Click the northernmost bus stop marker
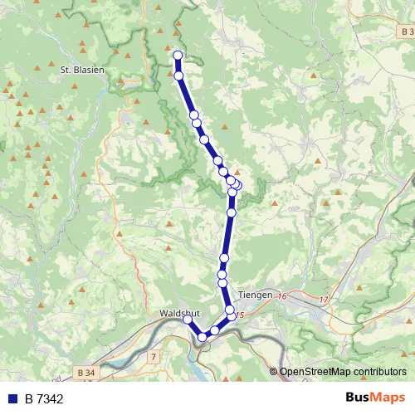The width and height of the screenshot is (415, 415). click(x=178, y=56)
